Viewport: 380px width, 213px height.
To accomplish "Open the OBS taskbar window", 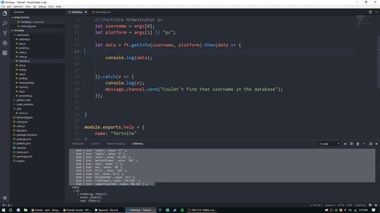I will 202,210.
